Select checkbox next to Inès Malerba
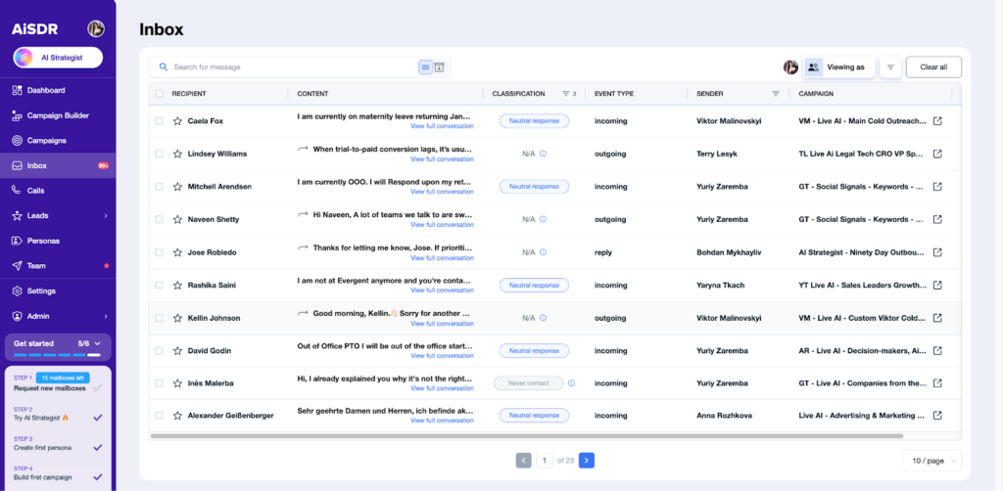 click(x=159, y=383)
